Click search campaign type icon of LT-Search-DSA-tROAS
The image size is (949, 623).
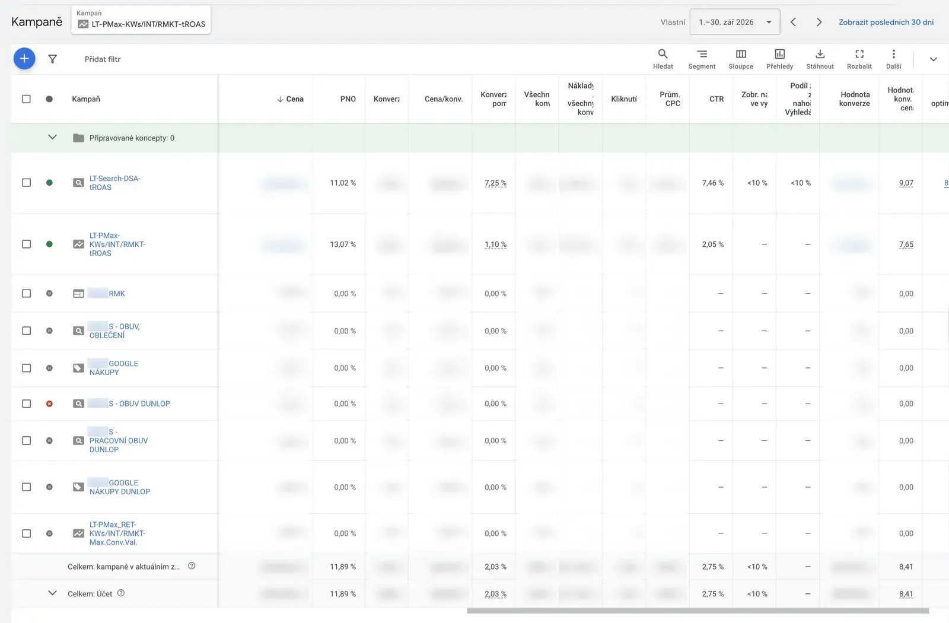pos(78,183)
